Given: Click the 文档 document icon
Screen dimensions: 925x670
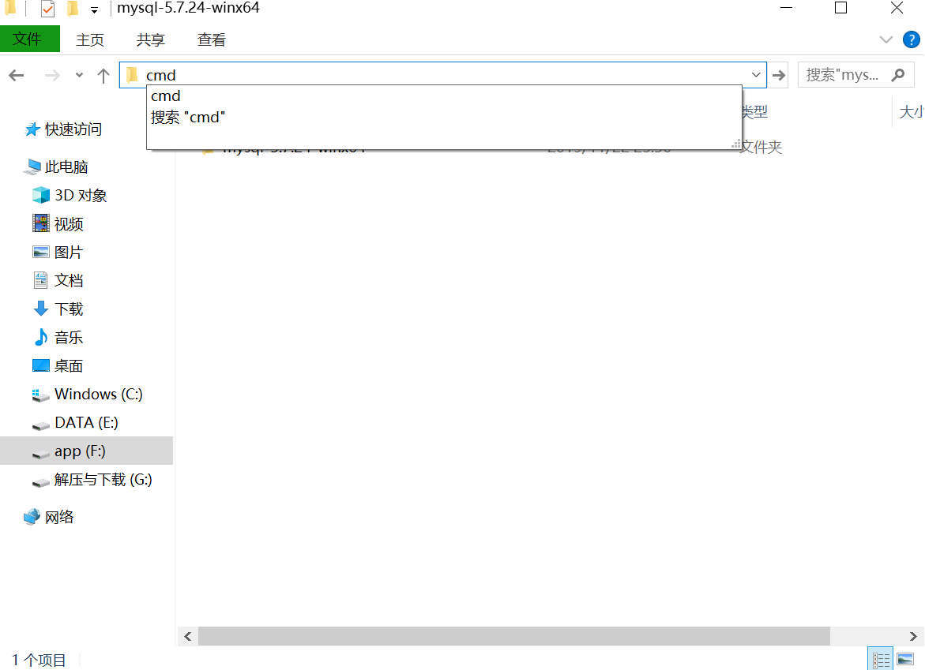Looking at the screenshot, I should [41, 280].
